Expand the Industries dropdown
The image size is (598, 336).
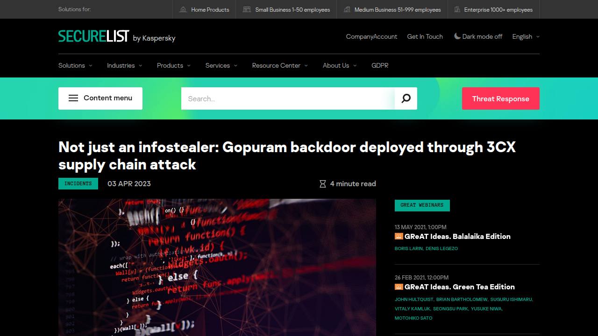click(x=124, y=65)
